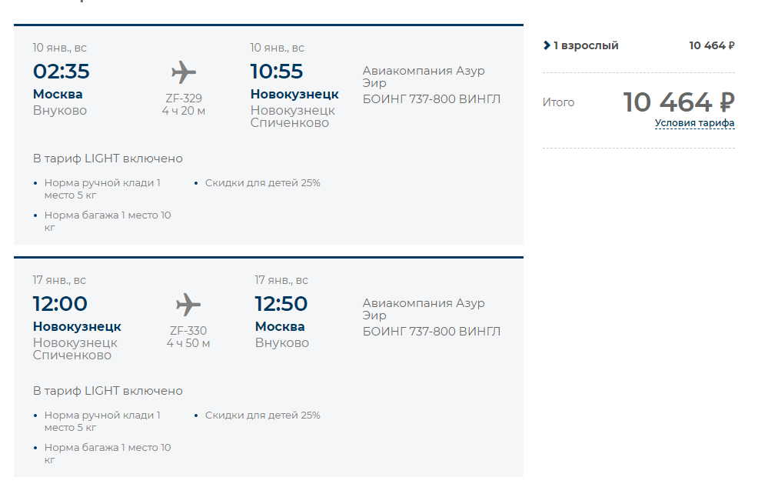Click the airplane icon for flight ZF-330
Viewport: 778px width, 494px height.
coord(188,305)
